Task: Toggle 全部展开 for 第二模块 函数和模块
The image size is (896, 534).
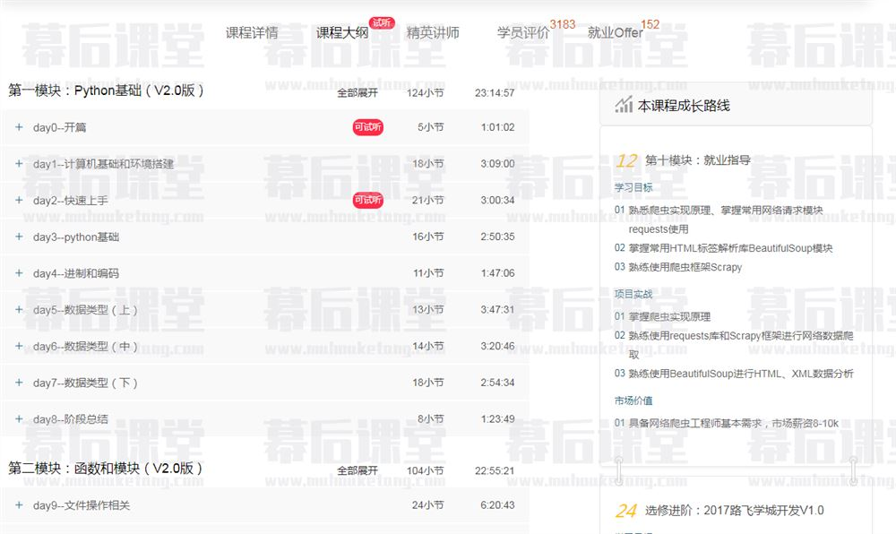Action: [x=358, y=470]
